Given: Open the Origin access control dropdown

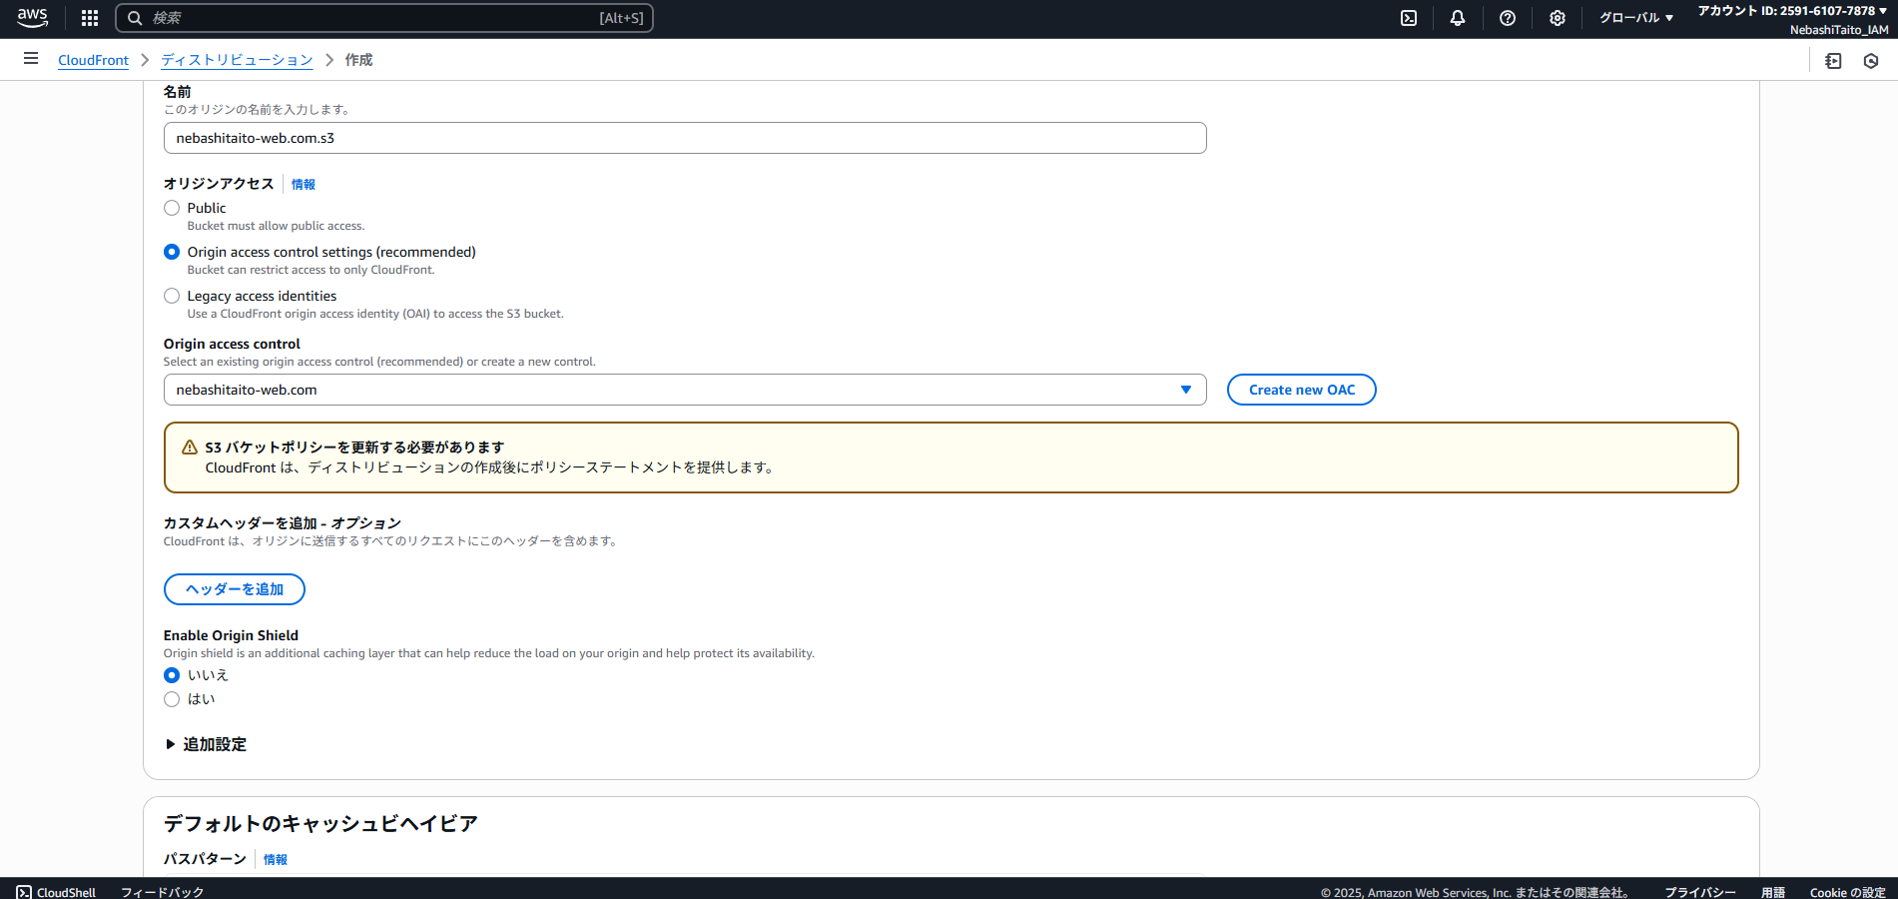Looking at the screenshot, I should (684, 390).
